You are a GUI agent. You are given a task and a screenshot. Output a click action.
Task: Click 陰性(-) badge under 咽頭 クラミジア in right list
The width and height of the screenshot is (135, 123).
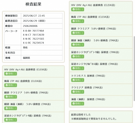[78, 33]
